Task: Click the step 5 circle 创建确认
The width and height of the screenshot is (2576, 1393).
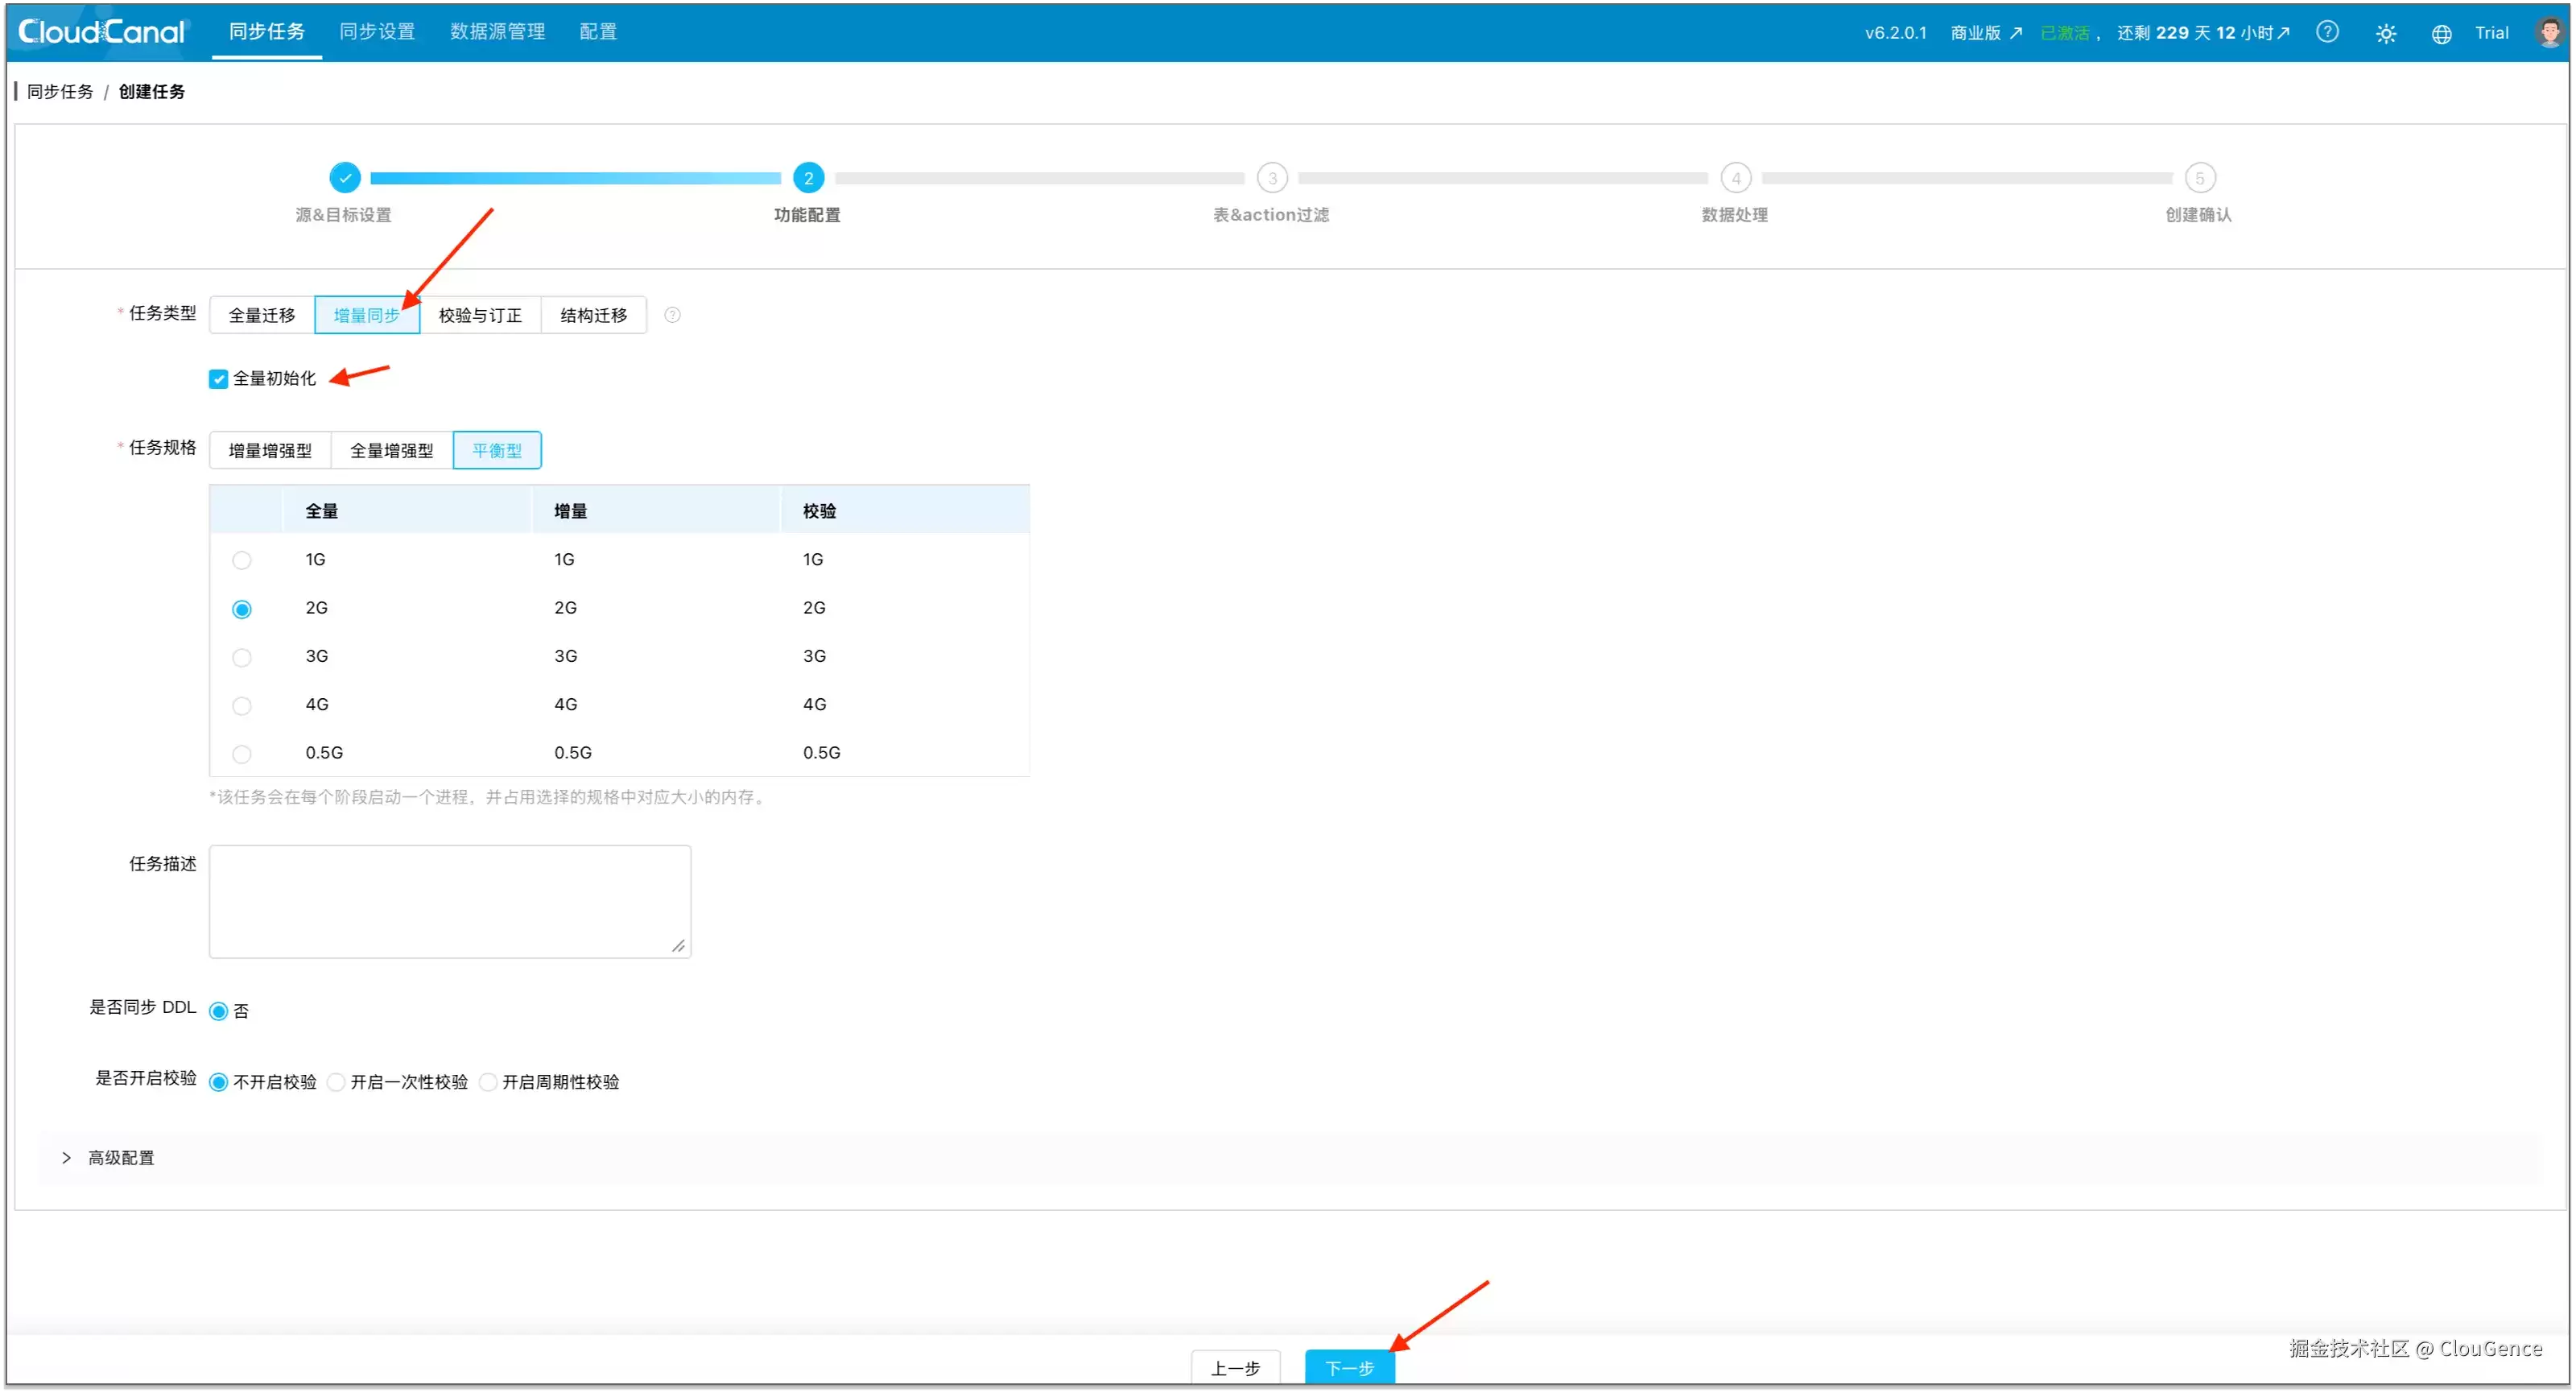Action: 2199,178
